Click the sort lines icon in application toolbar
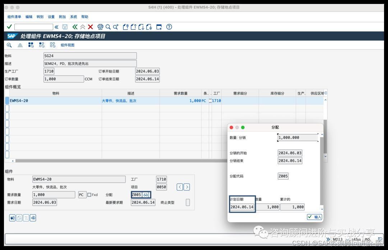 [x=20, y=45]
